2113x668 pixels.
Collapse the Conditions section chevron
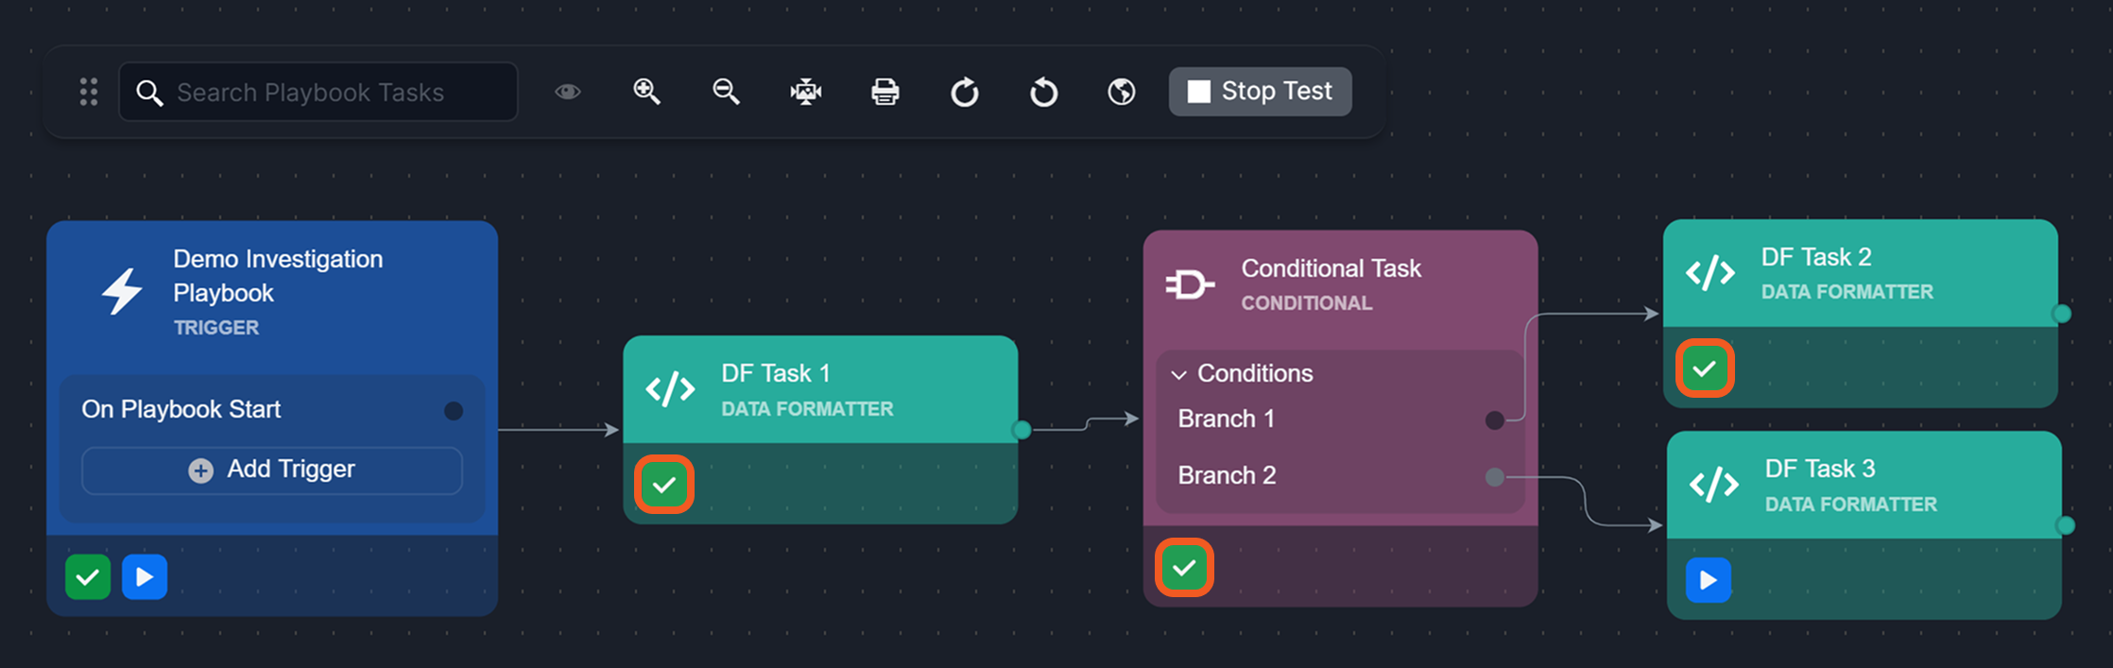[x=1178, y=374]
